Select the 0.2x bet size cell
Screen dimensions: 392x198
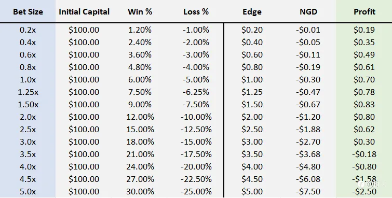(x=28, y=30)
